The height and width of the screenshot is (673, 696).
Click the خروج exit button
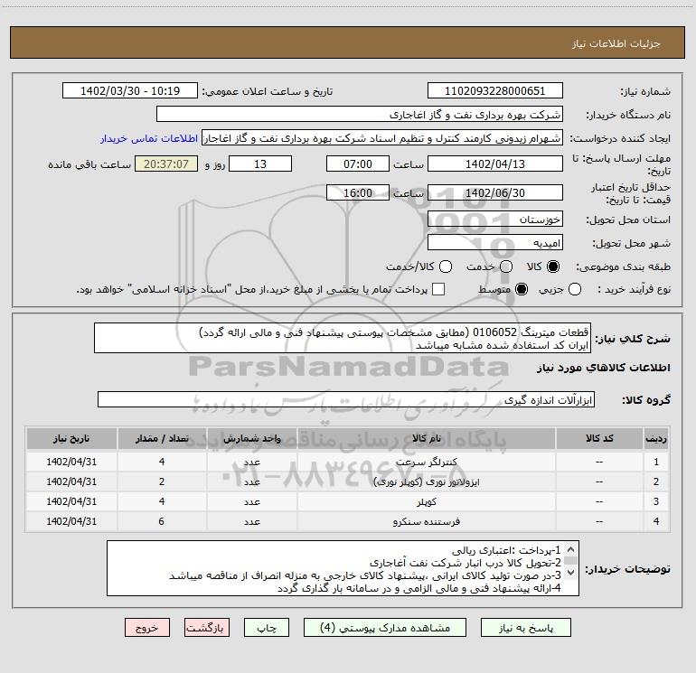tap(147, 628)
